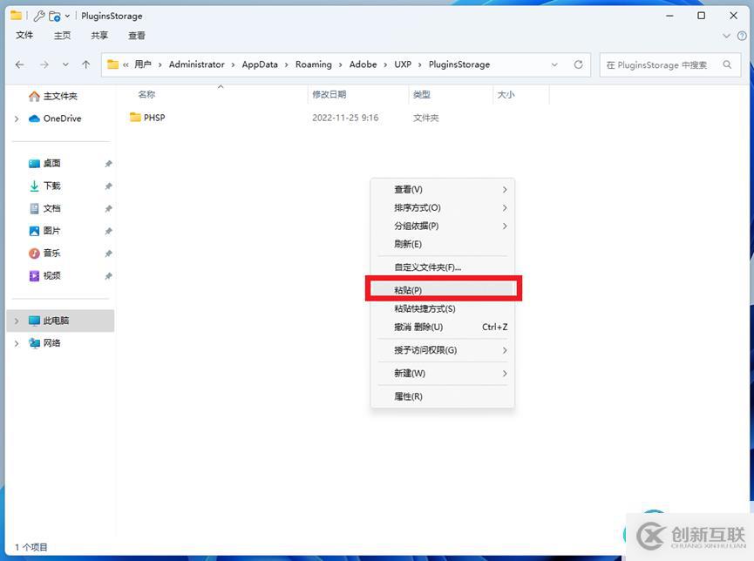The height and width of the screenshot is (561, 754).
Task: Expand the 网络 tree node
Action: pyautogui.click(x=17, y=343)
